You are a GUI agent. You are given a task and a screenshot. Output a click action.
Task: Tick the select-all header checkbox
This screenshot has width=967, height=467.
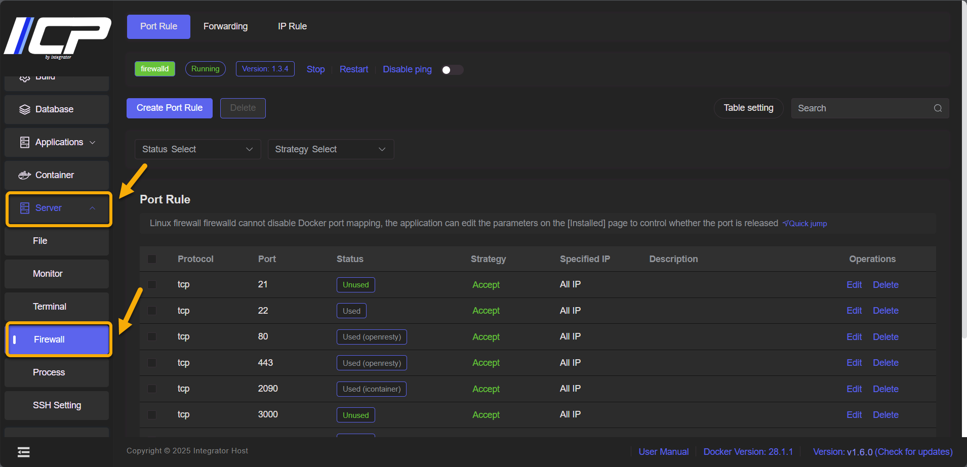[152, 259]
